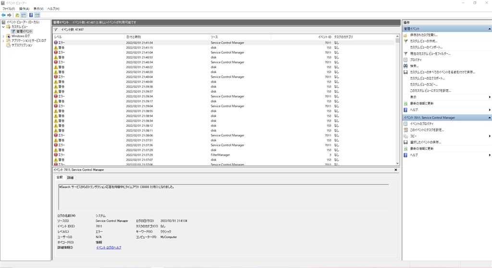
Task: Expand アプリケーションとサービス ログ tree node
Action: pyautogui.click(x=3, y=40)
